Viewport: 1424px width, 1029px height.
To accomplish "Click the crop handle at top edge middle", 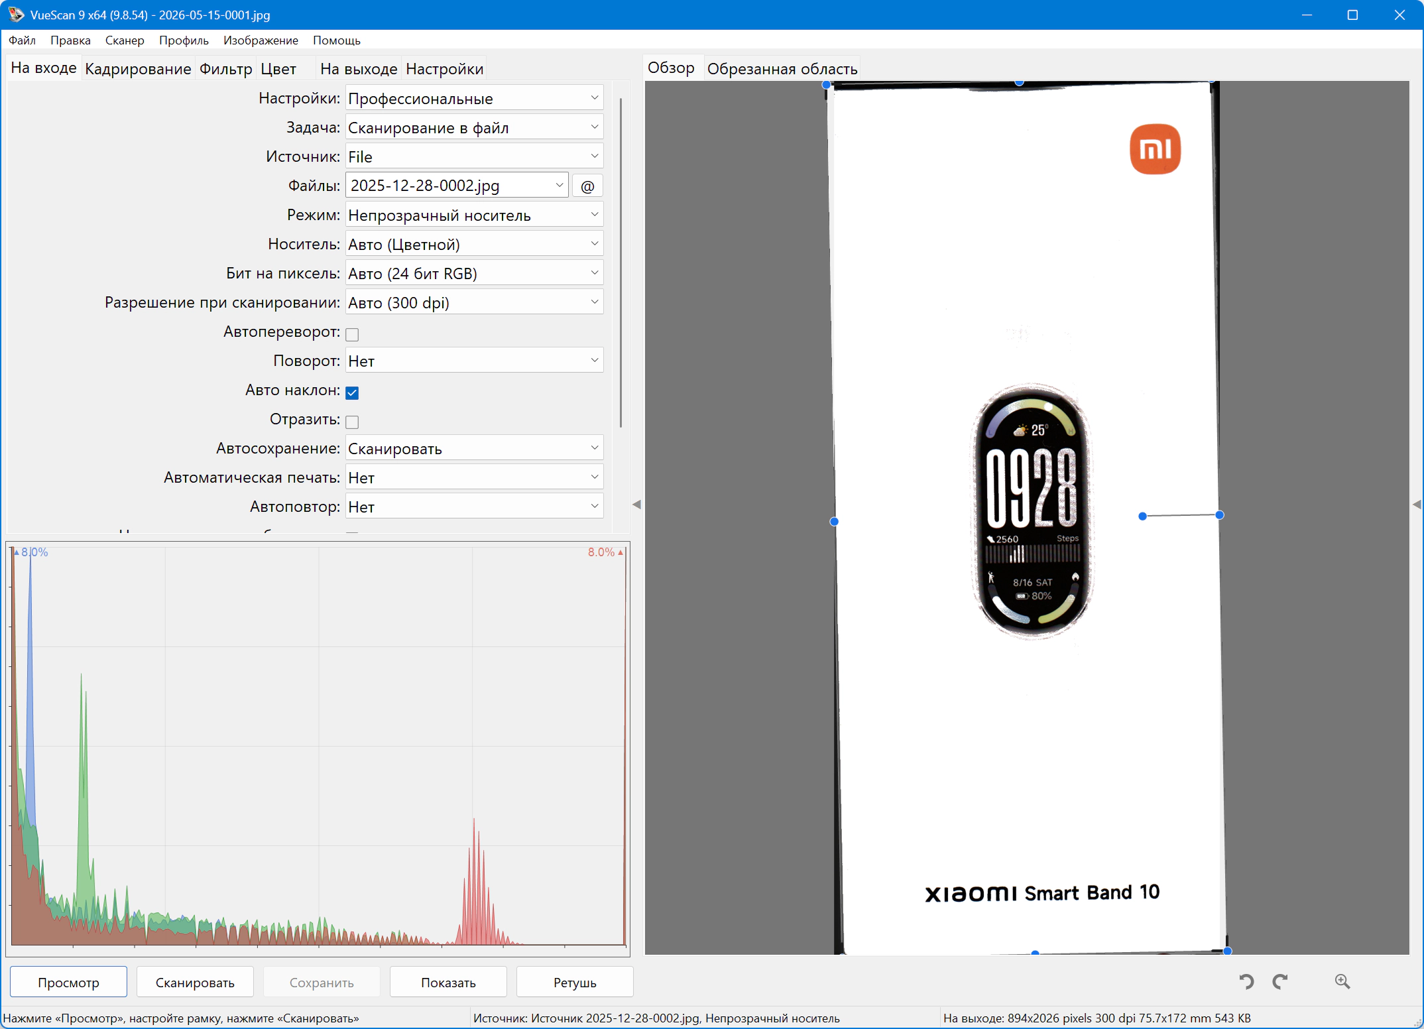I will pos(1019,82).
